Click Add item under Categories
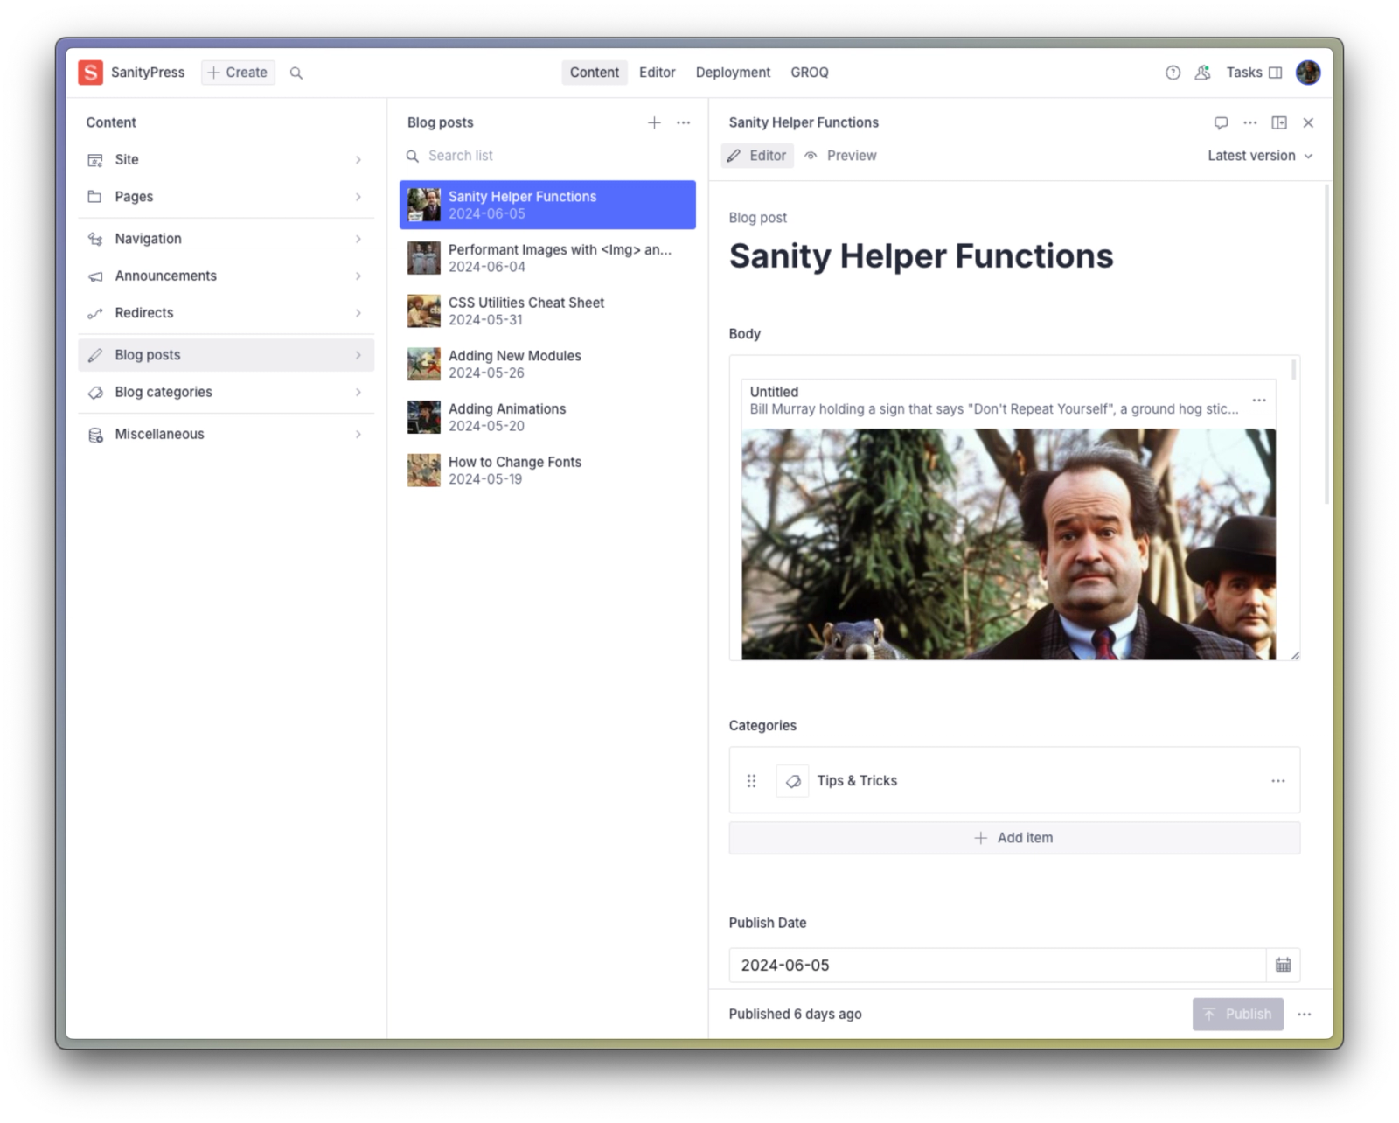Image resolution: width=1399 pixels, height=1123 pixels. click(x=1013, y=838)
